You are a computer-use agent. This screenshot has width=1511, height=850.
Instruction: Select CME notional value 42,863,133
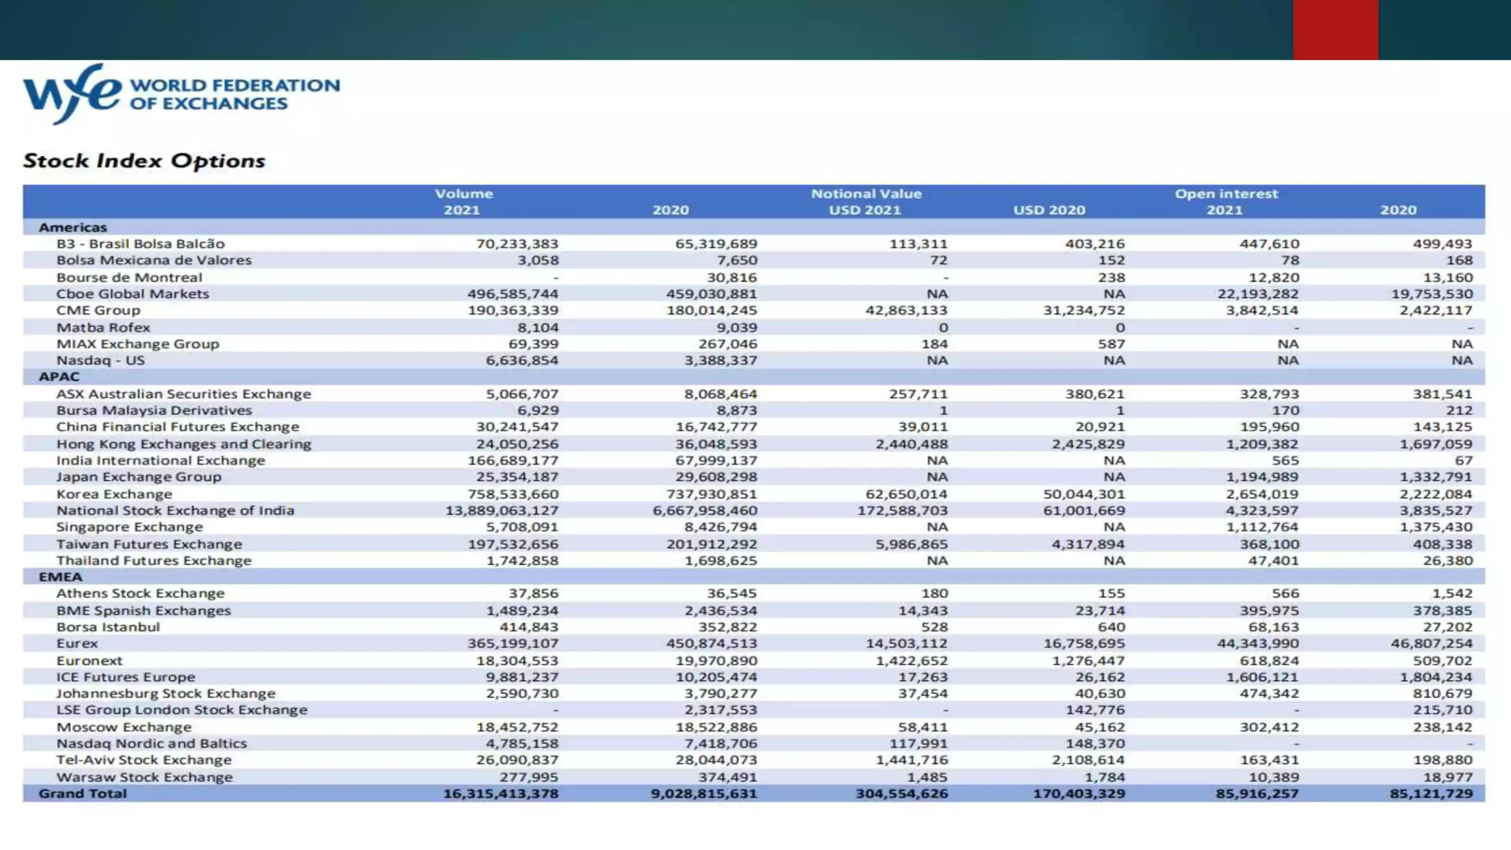pyautogui.click(x=907, y=310)
